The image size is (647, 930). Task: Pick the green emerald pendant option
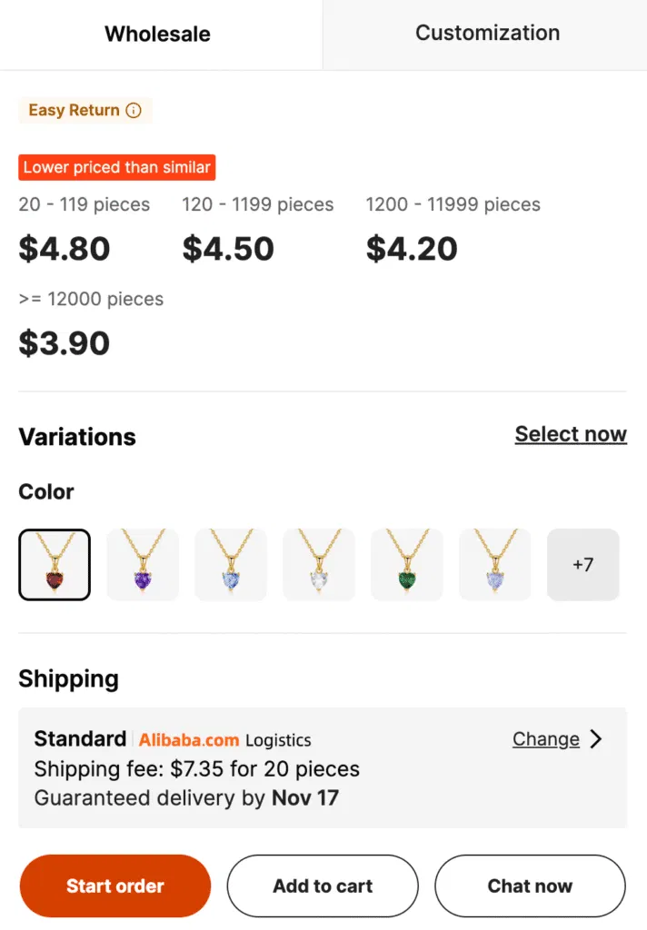(406, 564)
